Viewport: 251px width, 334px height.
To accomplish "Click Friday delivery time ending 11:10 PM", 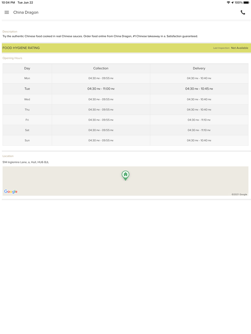I will pos(199,120).
